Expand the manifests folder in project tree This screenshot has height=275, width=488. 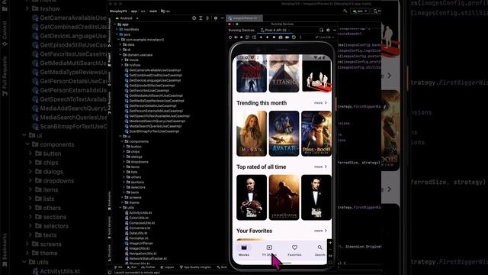[x=117, y=29]
